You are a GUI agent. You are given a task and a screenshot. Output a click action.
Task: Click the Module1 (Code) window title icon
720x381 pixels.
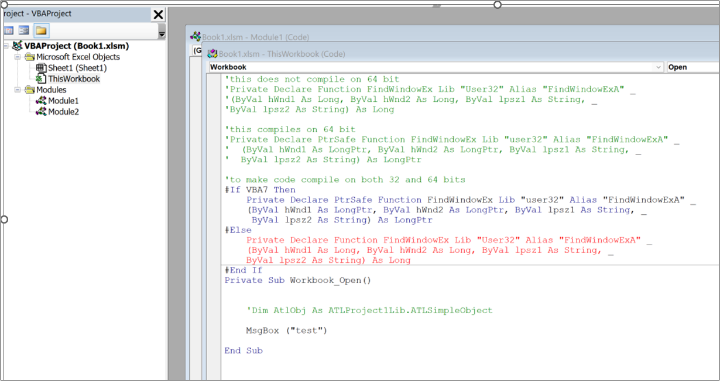click(196, 37)
